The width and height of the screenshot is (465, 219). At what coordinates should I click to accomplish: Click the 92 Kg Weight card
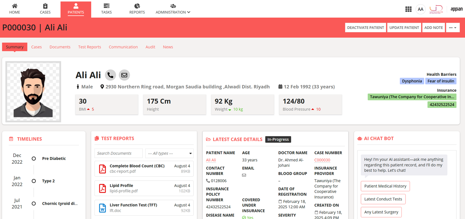pos(243,104)
